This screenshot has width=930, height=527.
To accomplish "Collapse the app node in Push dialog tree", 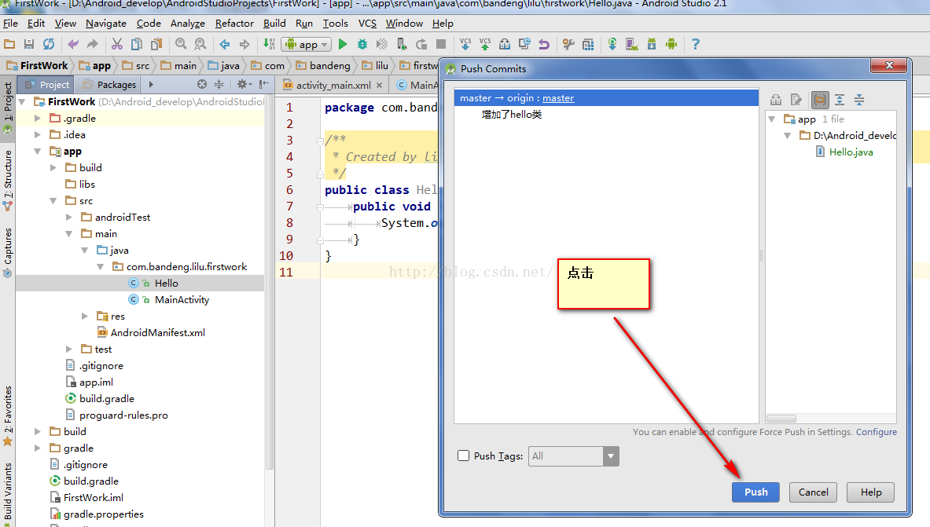I will coord(774,119).
